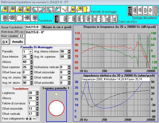Increase transducer Offset verticale value
This screenshot has width=159, height=123.
tap(37, 113)
